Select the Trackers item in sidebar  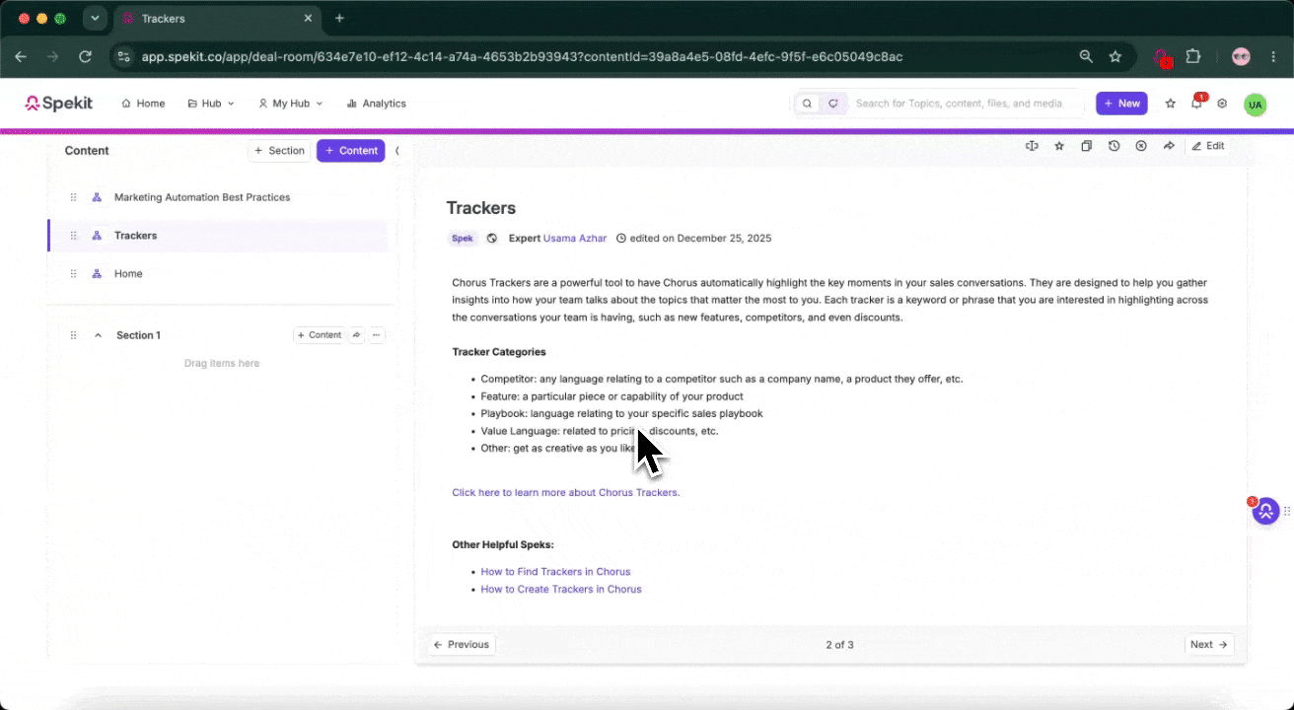217,236
